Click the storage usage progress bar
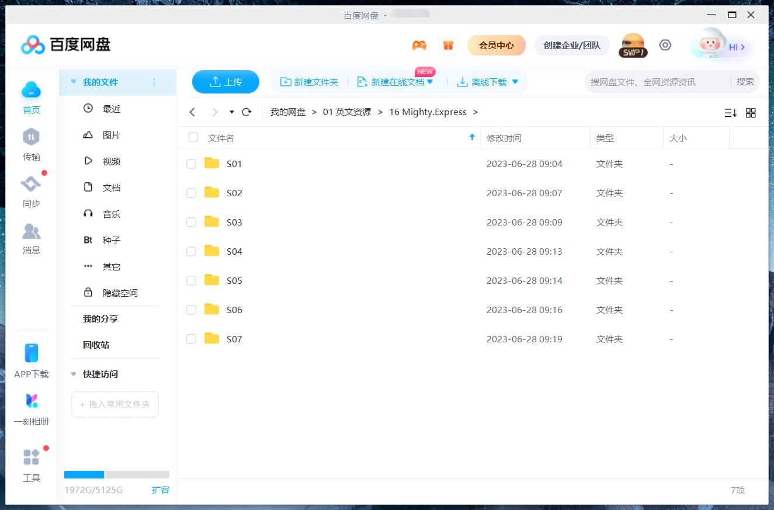Screen dimensions: 774x510 coord(115,474)
